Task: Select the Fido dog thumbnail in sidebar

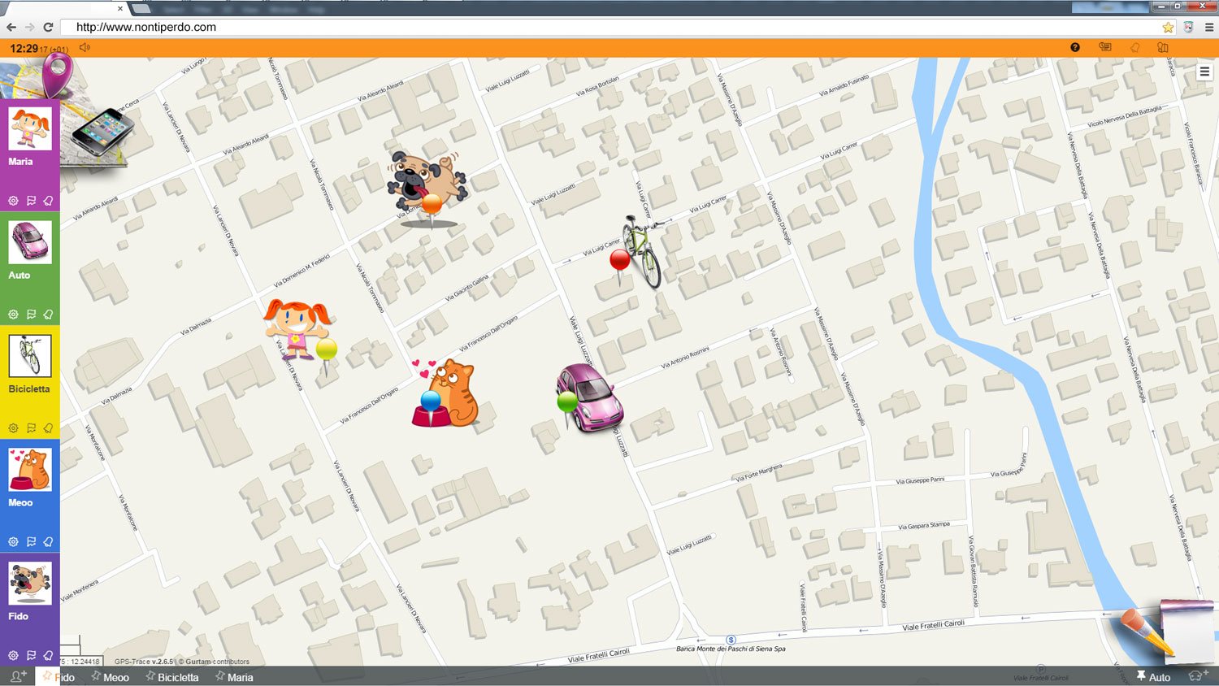Action: pyautogui.click(x=30, y=584)
